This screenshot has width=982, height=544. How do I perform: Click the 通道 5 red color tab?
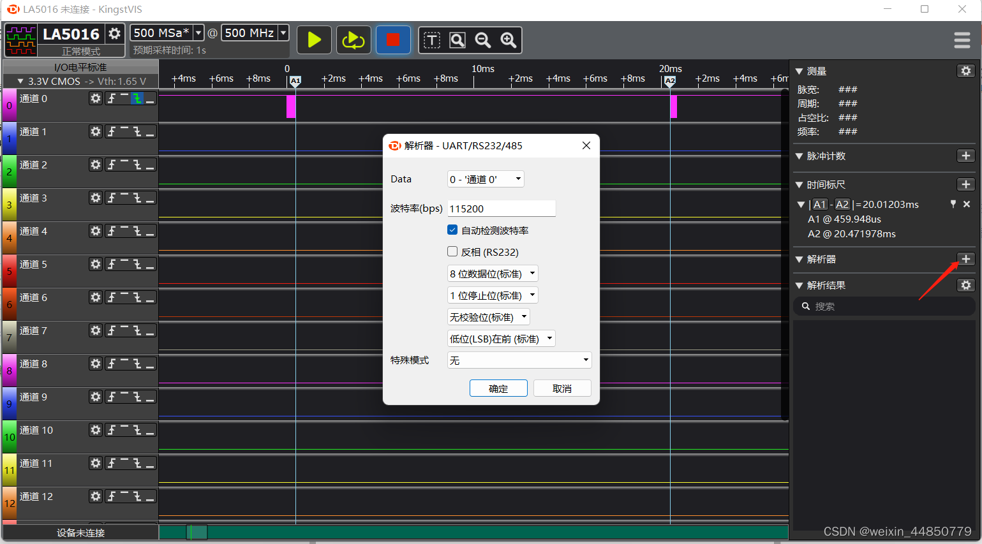tap(9, 271)
